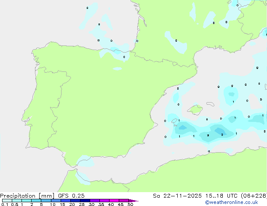Select the 40–45 mm magenta legend swatch
267x206 pixels.
(114, 201)
